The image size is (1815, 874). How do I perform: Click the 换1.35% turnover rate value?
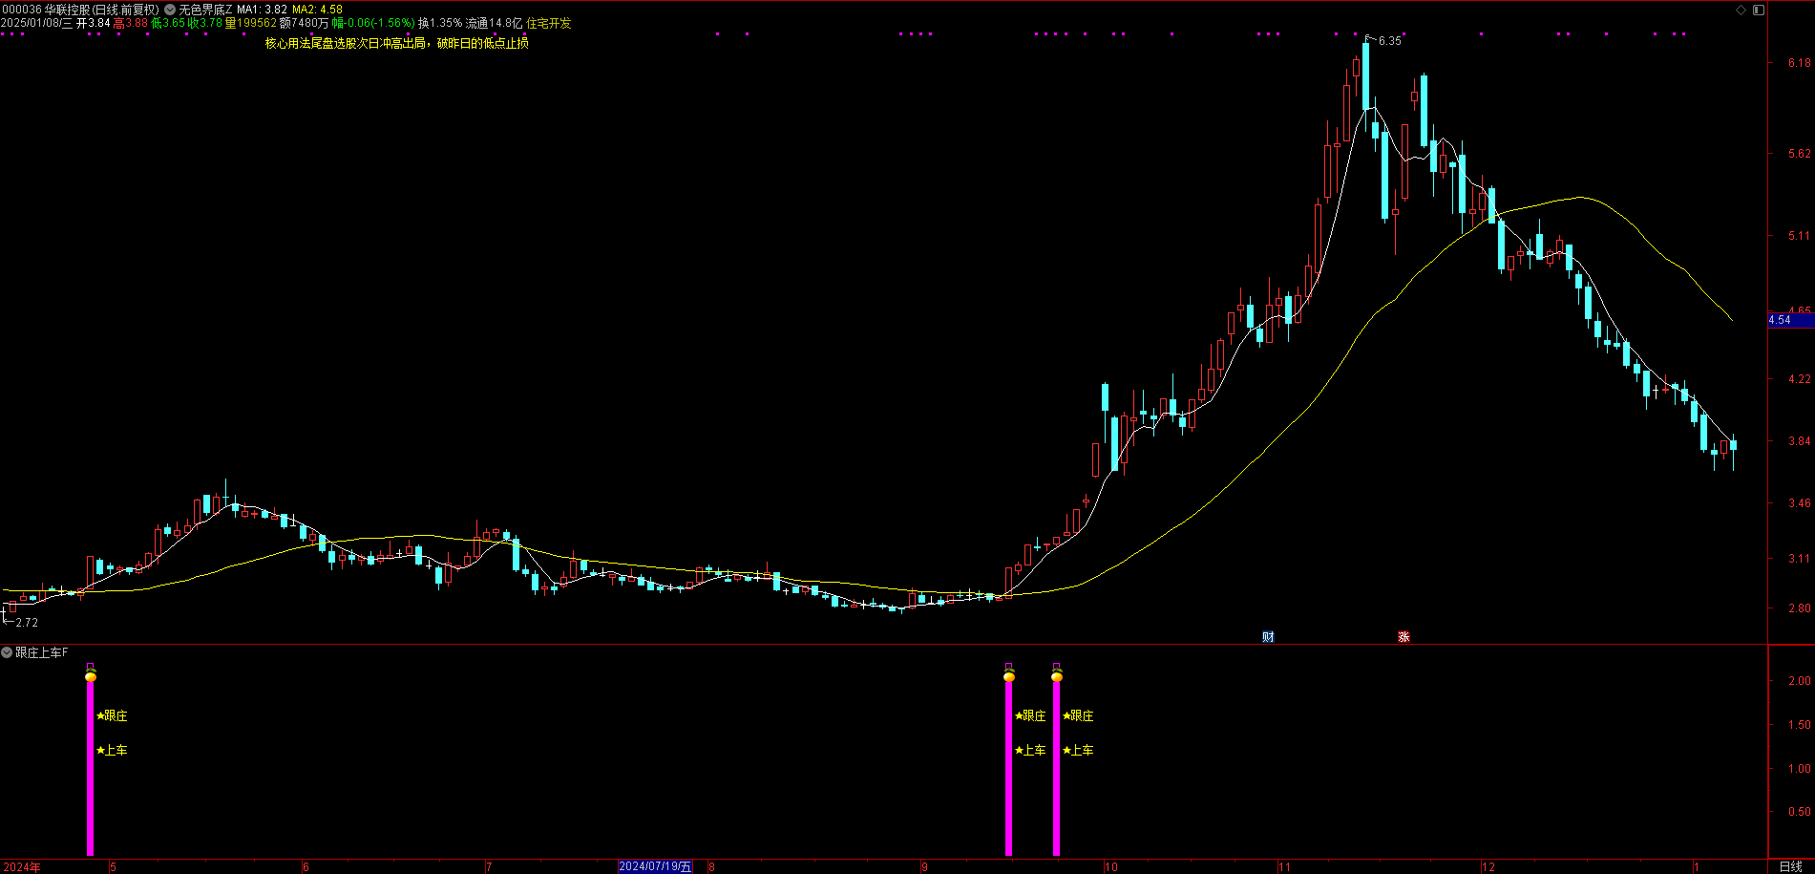point(440,23)
